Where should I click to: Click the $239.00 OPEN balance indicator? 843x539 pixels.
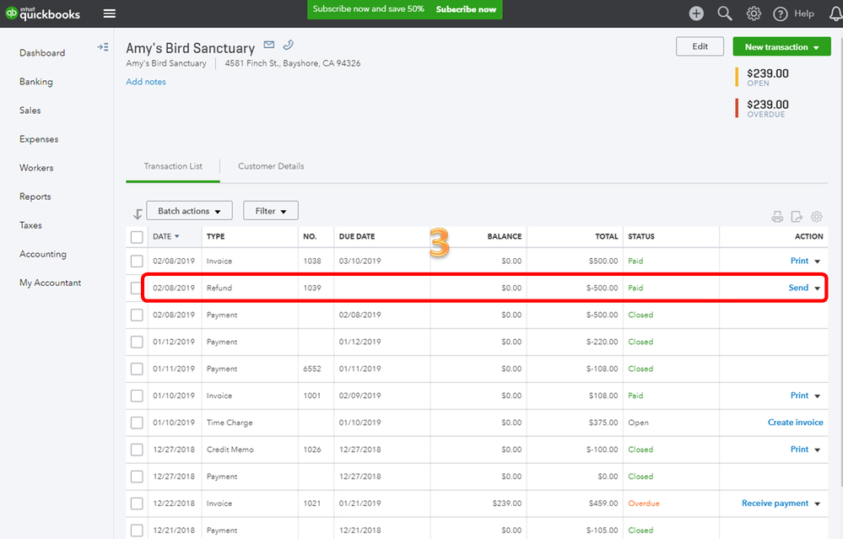pyautogui.click(x=762, y=77)
